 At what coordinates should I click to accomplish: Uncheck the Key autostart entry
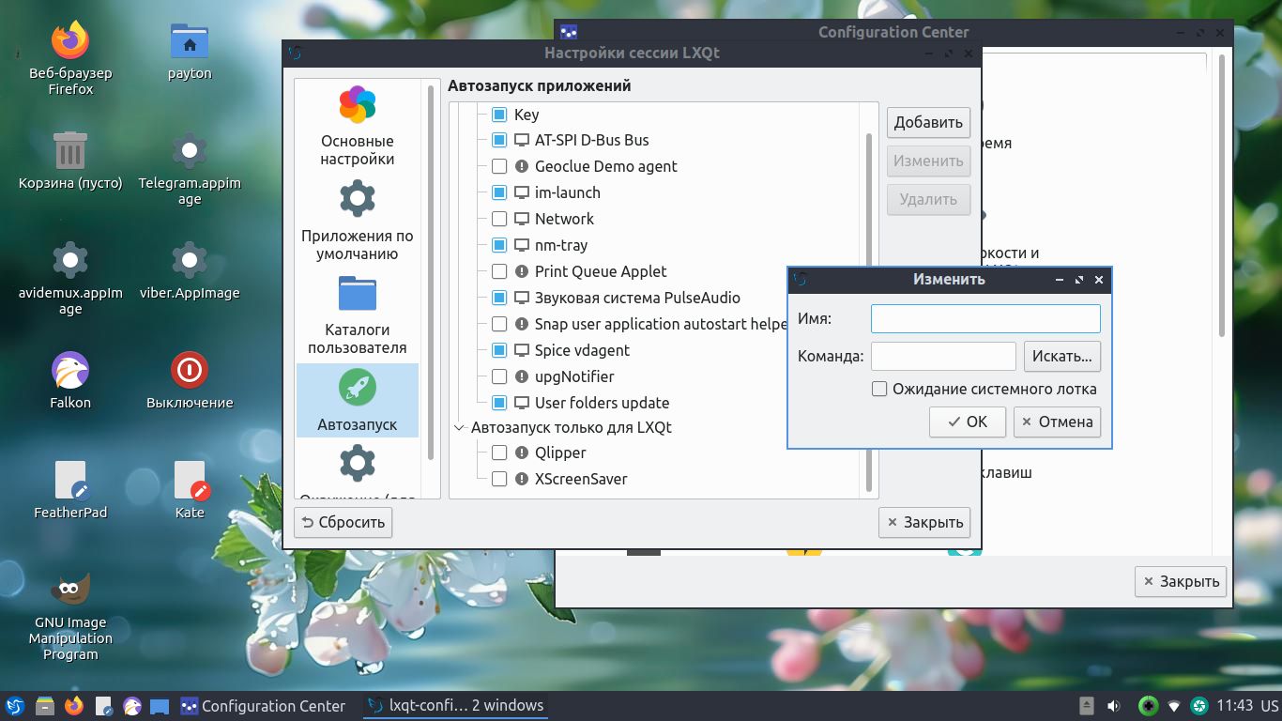[499, 115]
